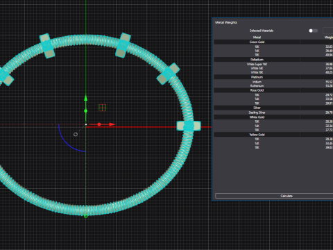Click the green Y-axis gumball move arrow
This screenshot has width=333, height=250.
(86, 98)
